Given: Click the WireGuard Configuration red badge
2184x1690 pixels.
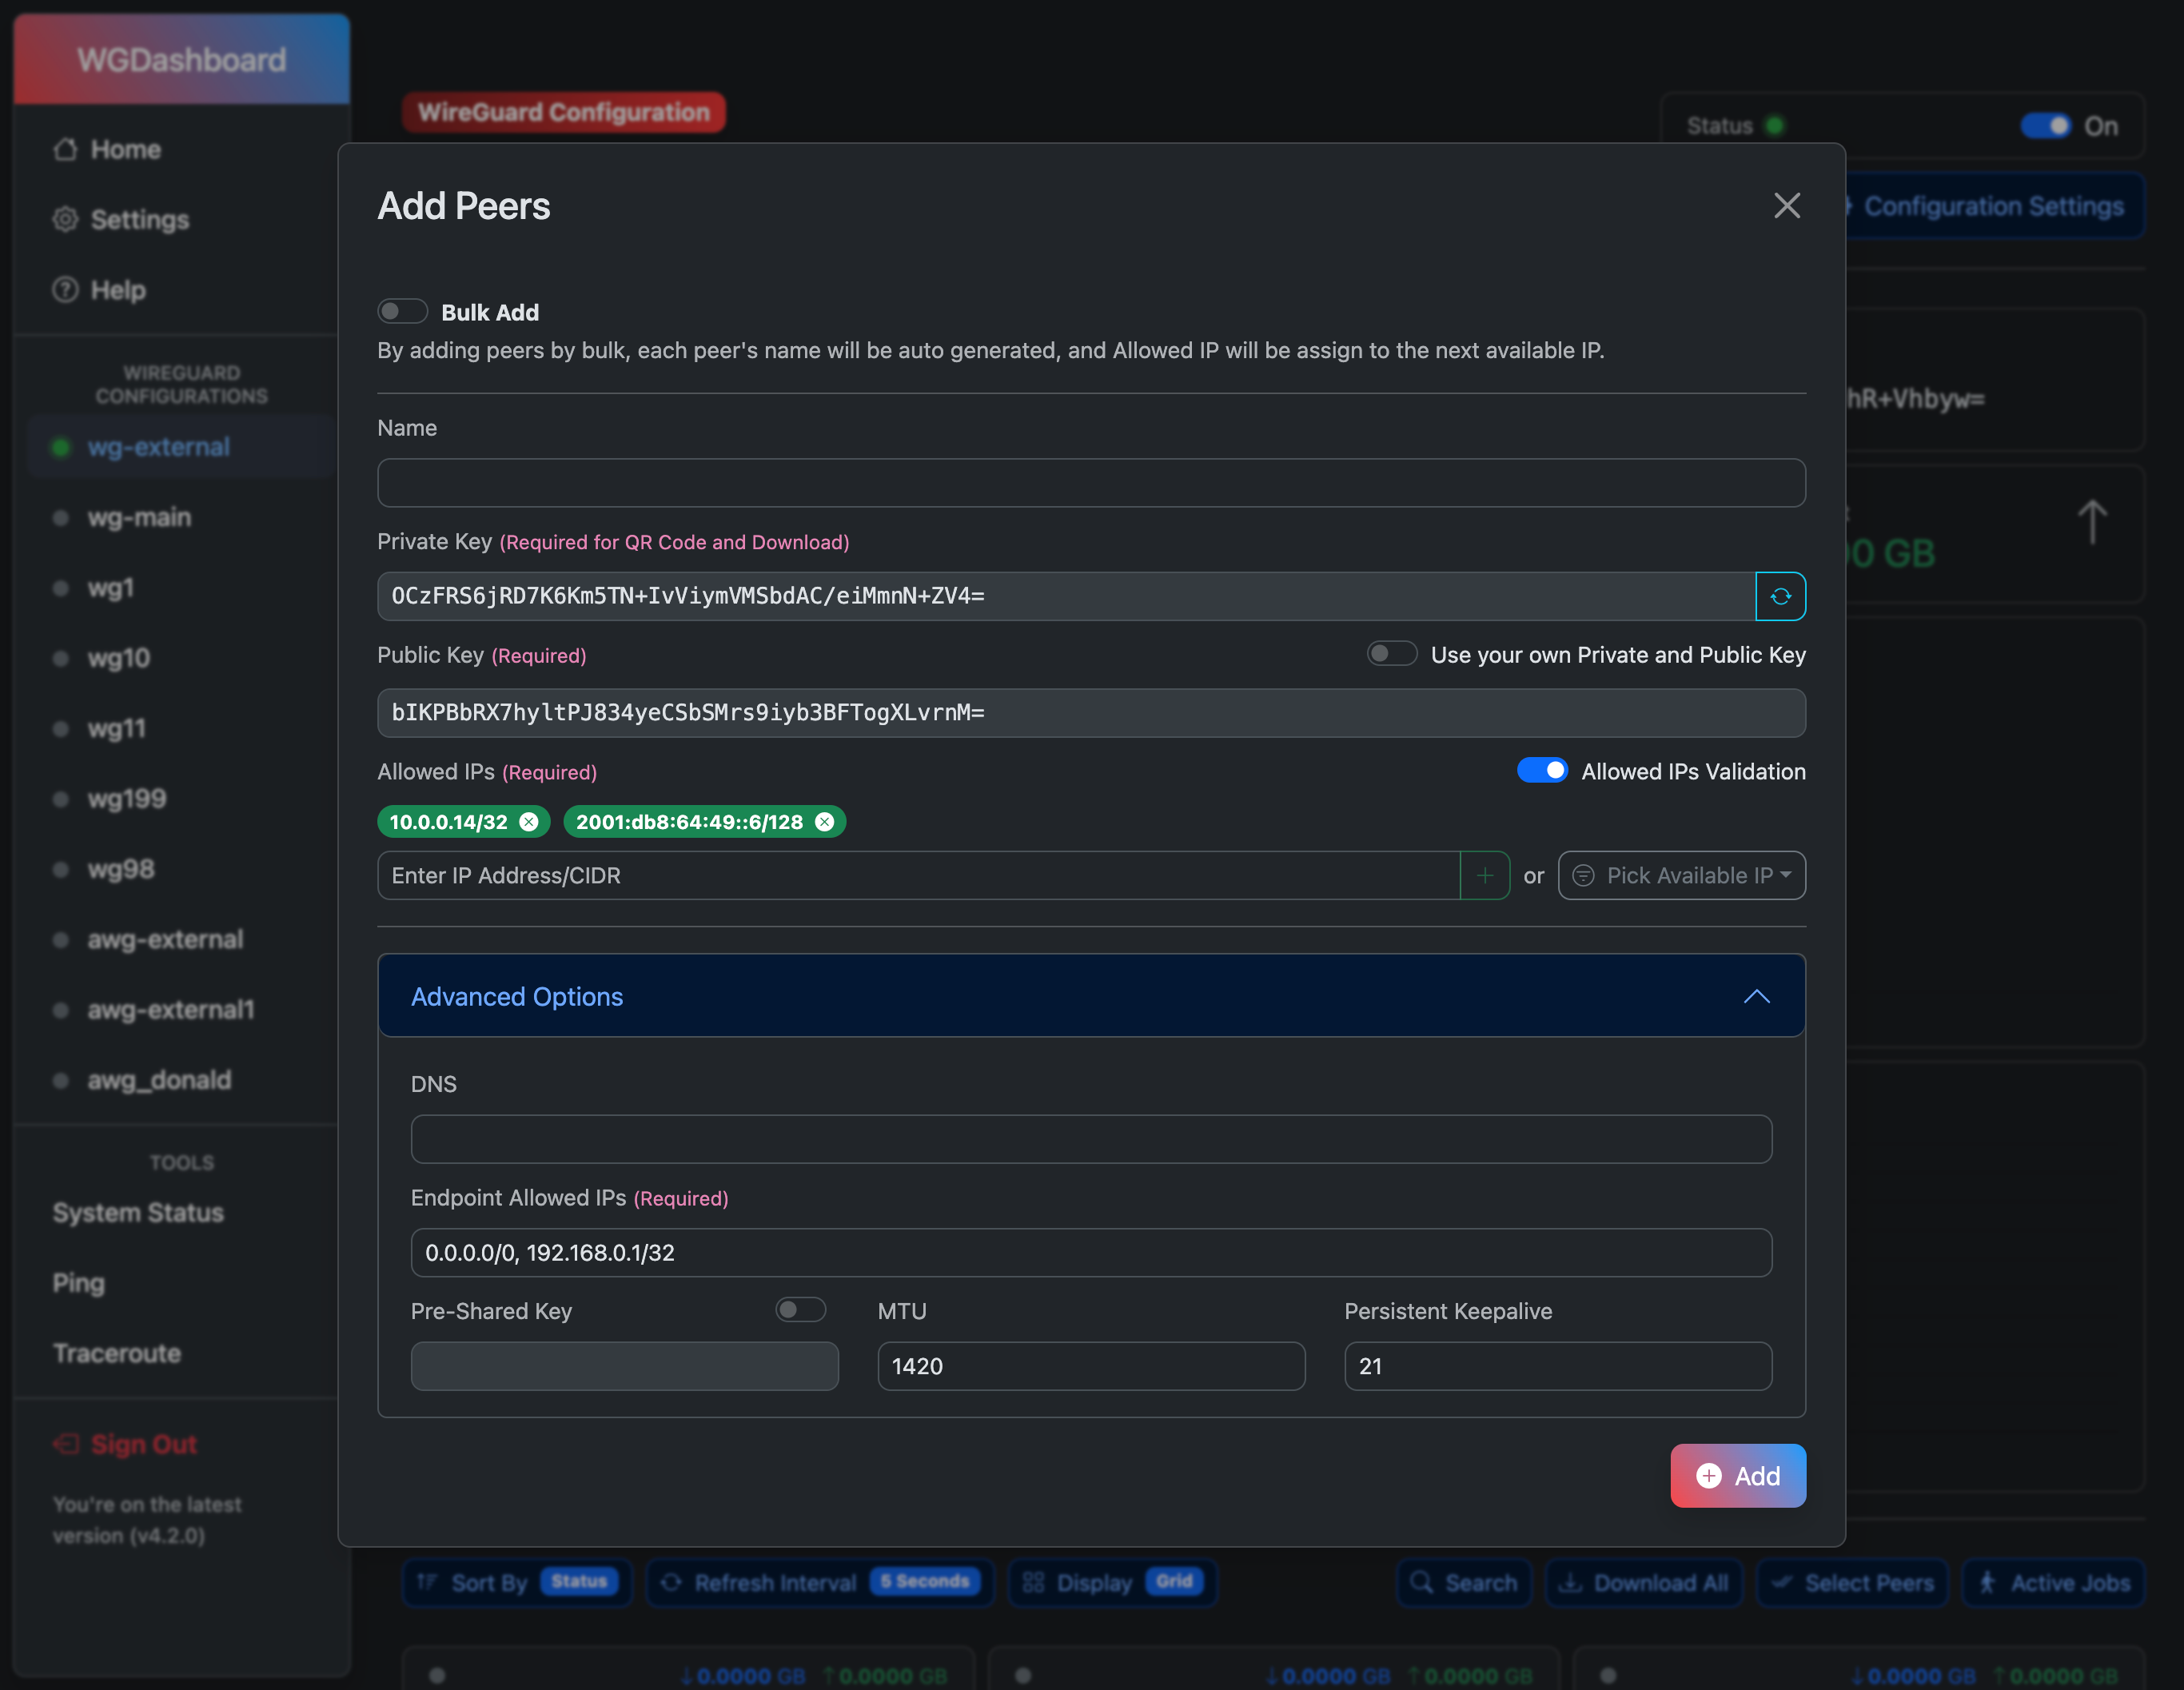Looking at the screenshot, I should click(x=564, y=112).
